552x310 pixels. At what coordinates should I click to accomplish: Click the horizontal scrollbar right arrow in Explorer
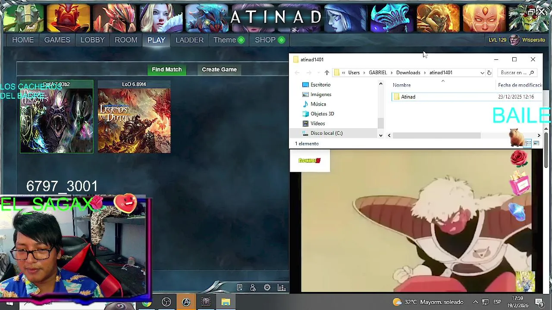click(x=539, y=135)
